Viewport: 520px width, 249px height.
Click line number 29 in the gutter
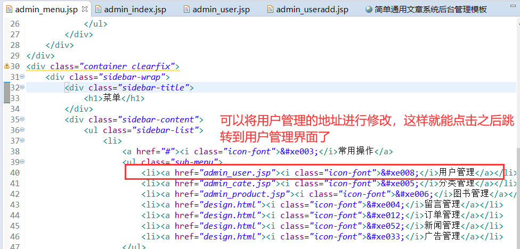pyautogui.click(x=15, y=56)
